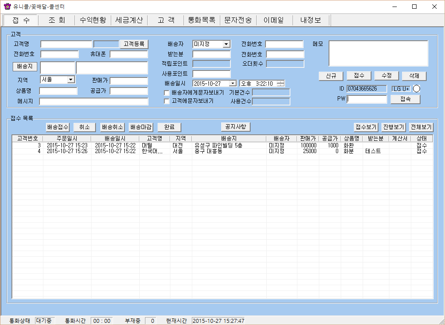Go to the 통화목록 tab
This screenshot has width=445, height=325.
click(201, 20)
